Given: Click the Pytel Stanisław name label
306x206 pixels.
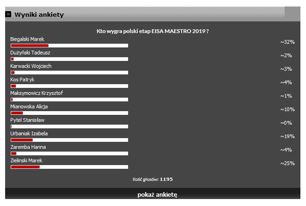Looking at the screenshot, I should click(28, 120).
